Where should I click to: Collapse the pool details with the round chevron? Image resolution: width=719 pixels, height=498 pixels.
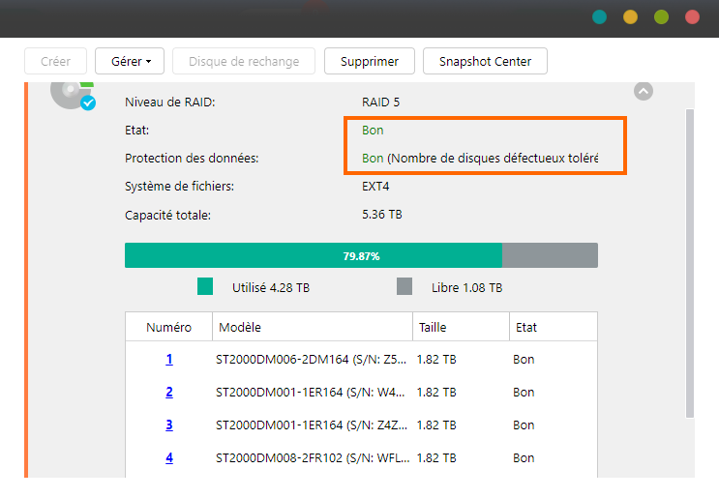coord(644,91)
